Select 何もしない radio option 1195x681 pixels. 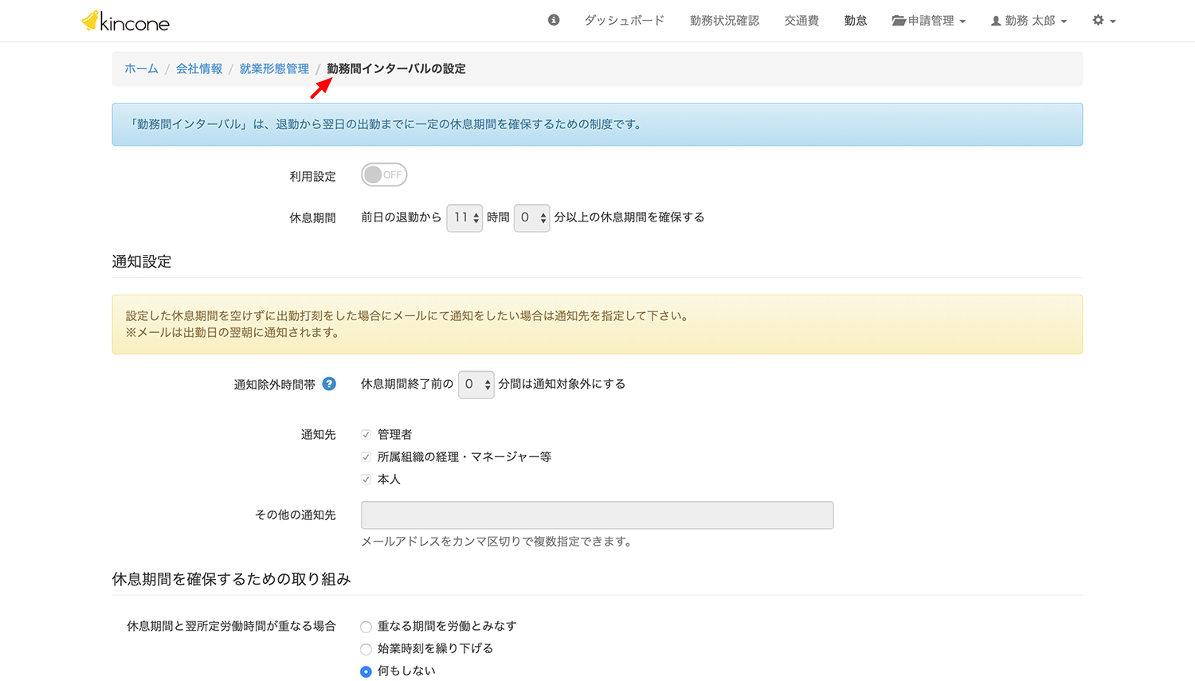point(366,671)
